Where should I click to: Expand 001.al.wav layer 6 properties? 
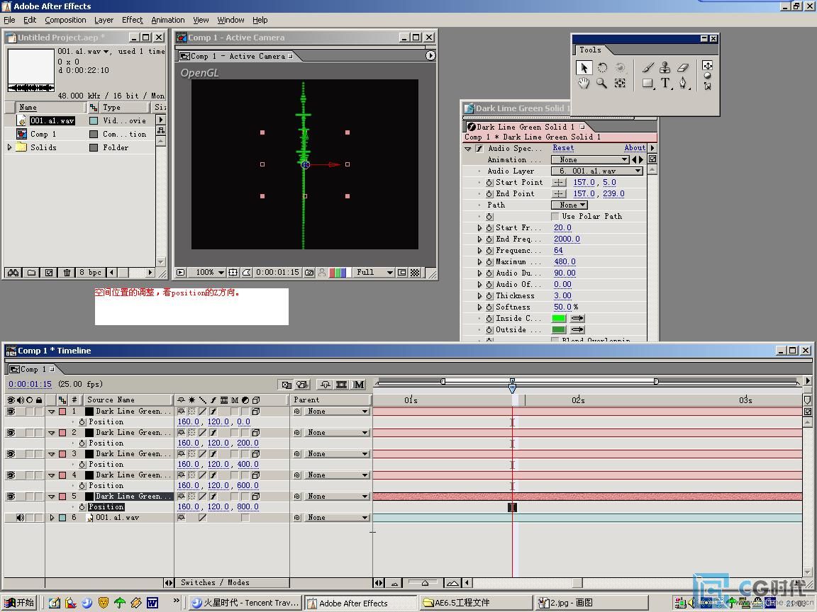52,518
